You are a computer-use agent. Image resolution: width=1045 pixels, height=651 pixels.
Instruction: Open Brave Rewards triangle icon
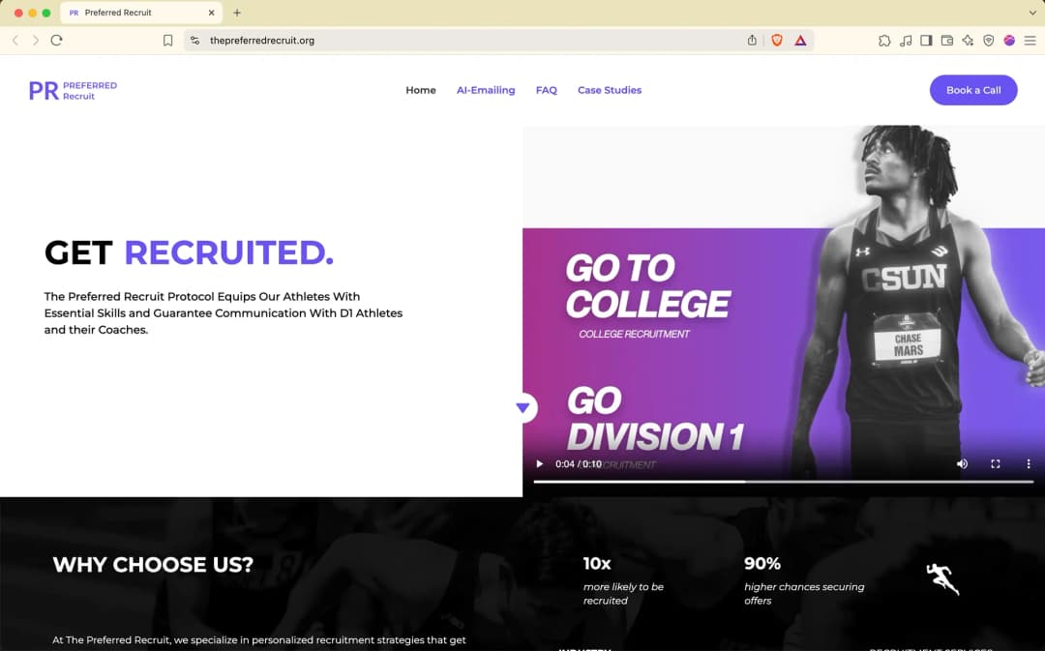pyautogui.click(x=800, y=41)
